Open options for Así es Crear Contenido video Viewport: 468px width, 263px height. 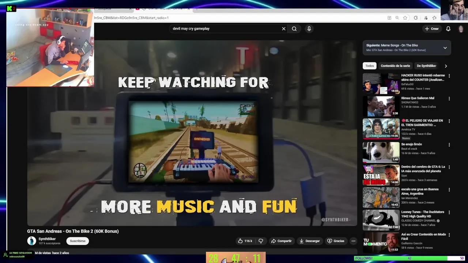click(x=449, y=235)
